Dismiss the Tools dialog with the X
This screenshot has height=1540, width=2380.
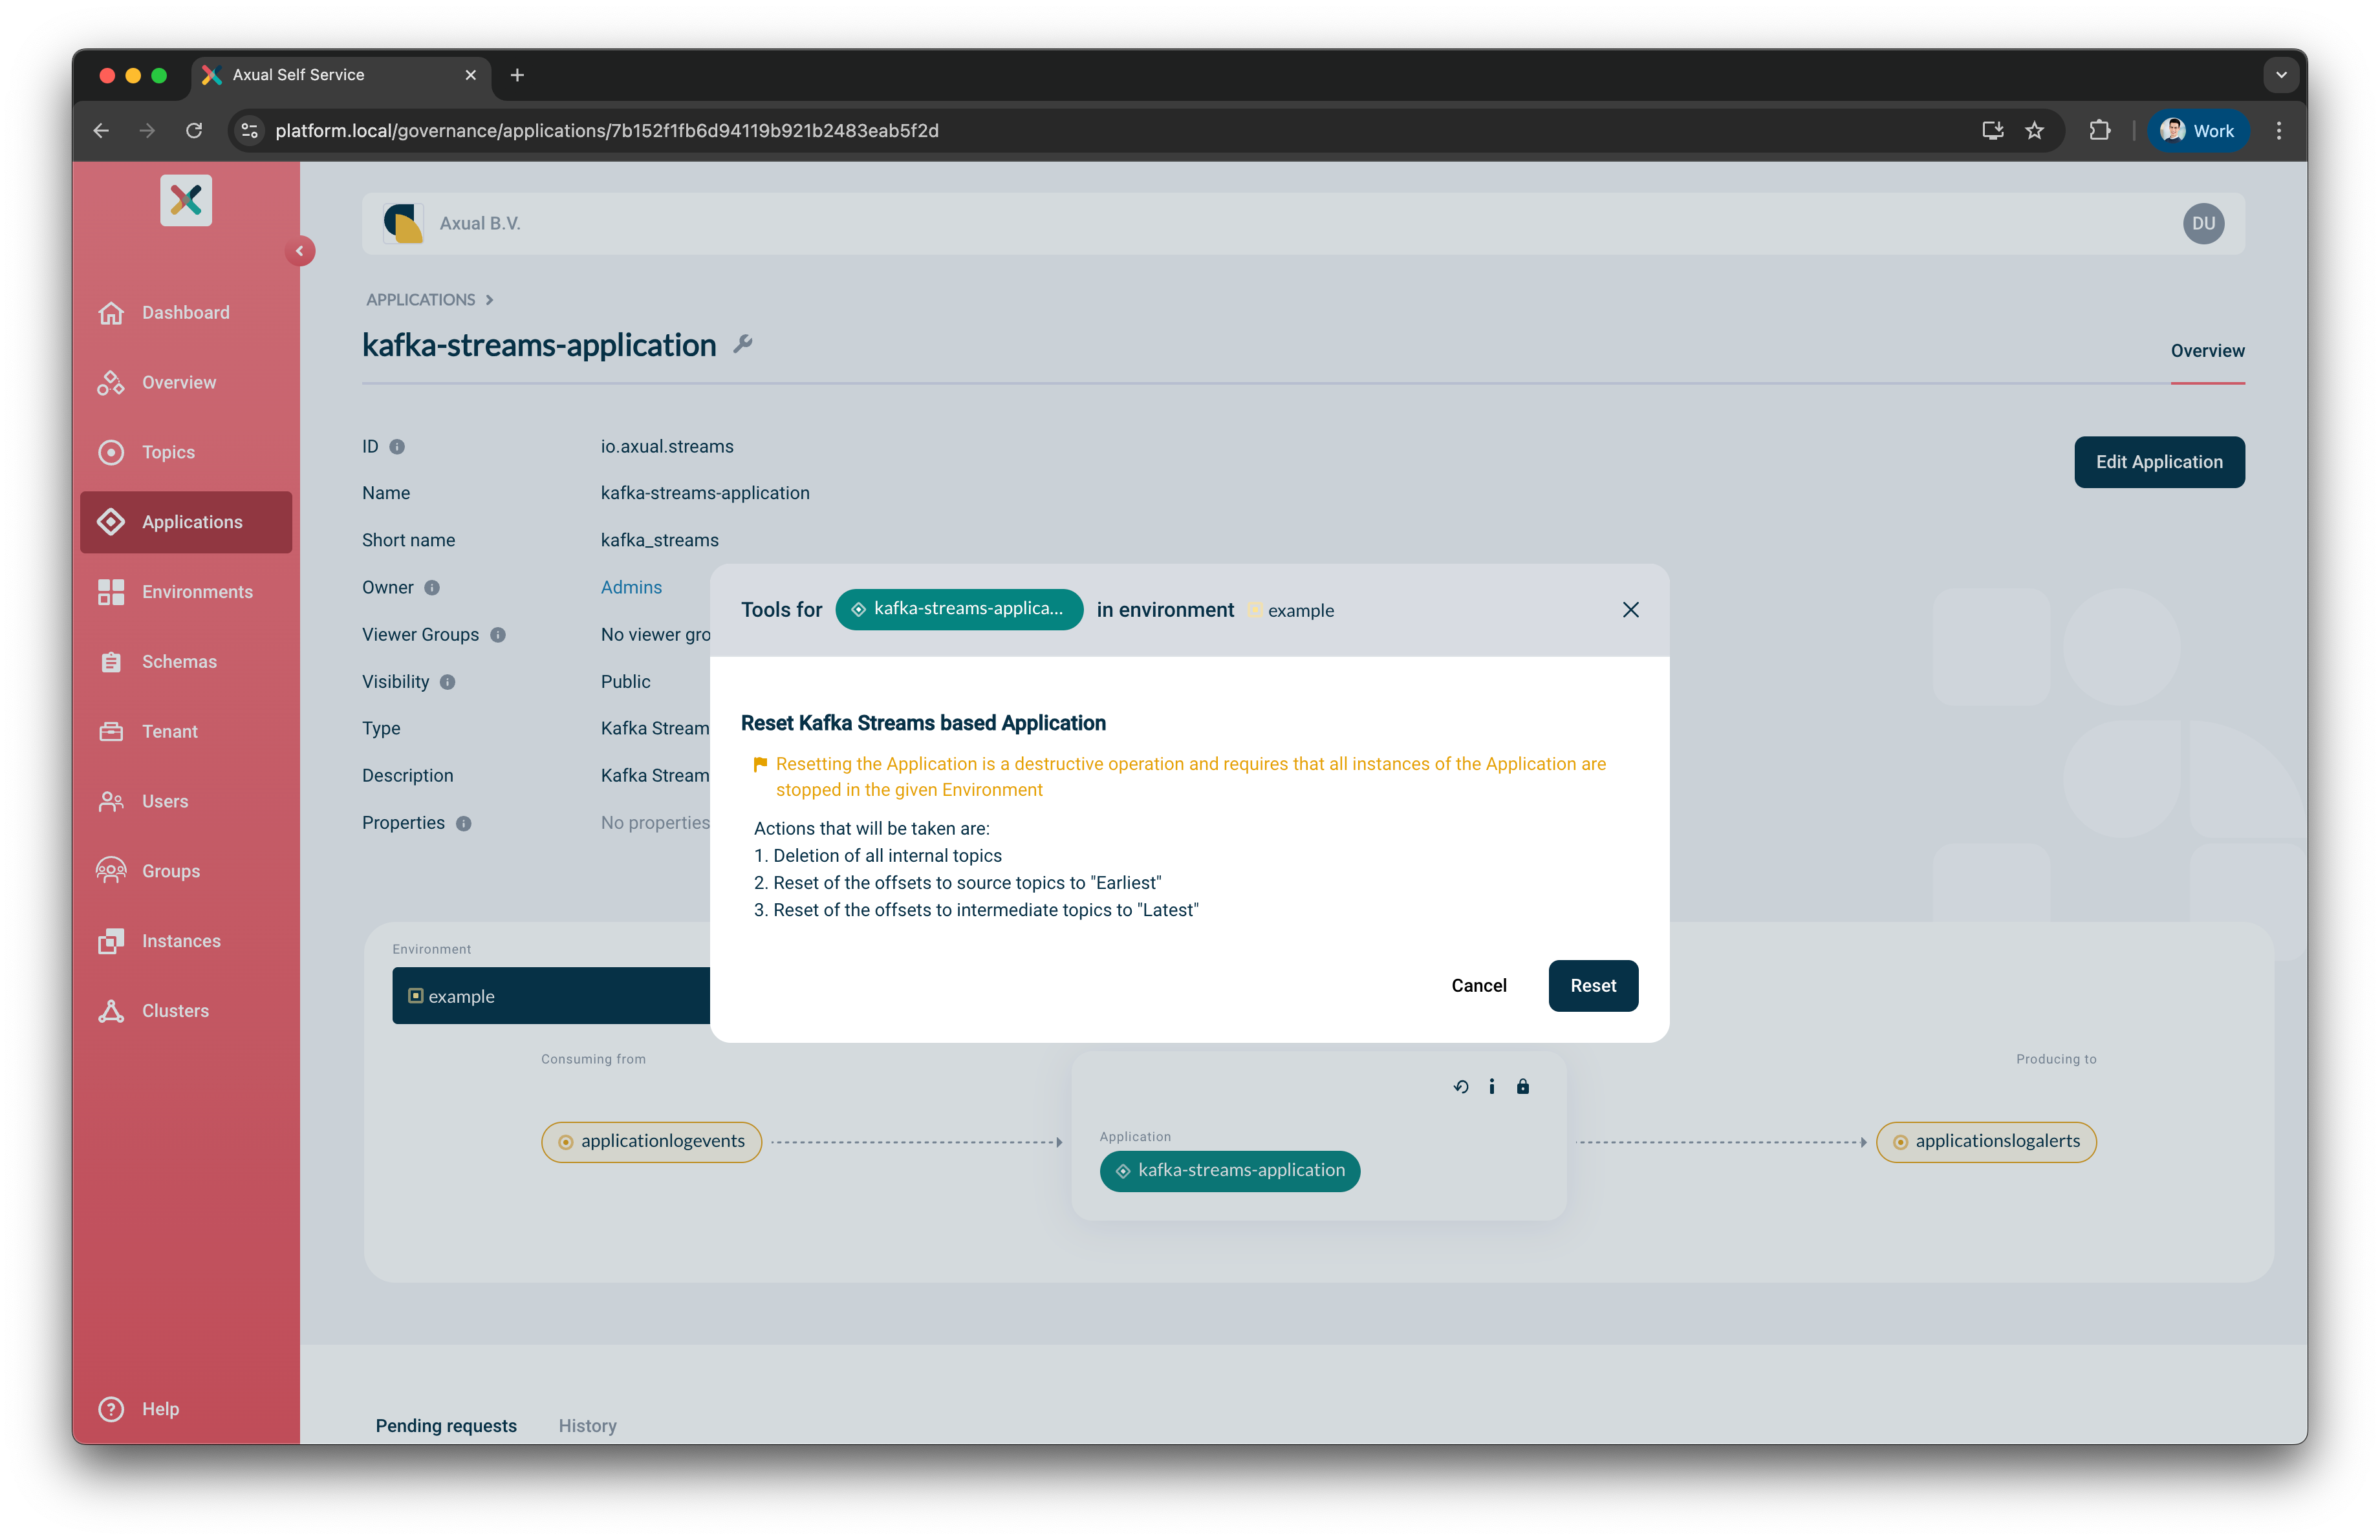pyautogui.click(x=1631, y=608)
